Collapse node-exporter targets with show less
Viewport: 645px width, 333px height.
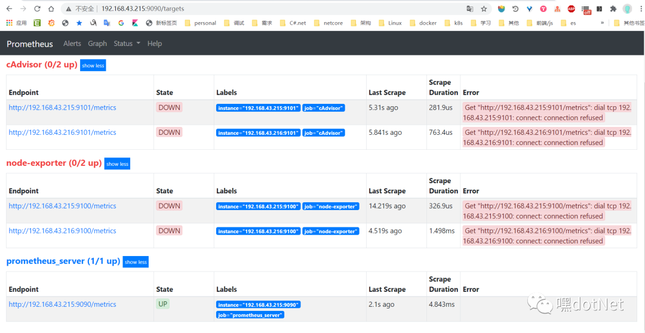pyautogui.click(x=117, y=164)
